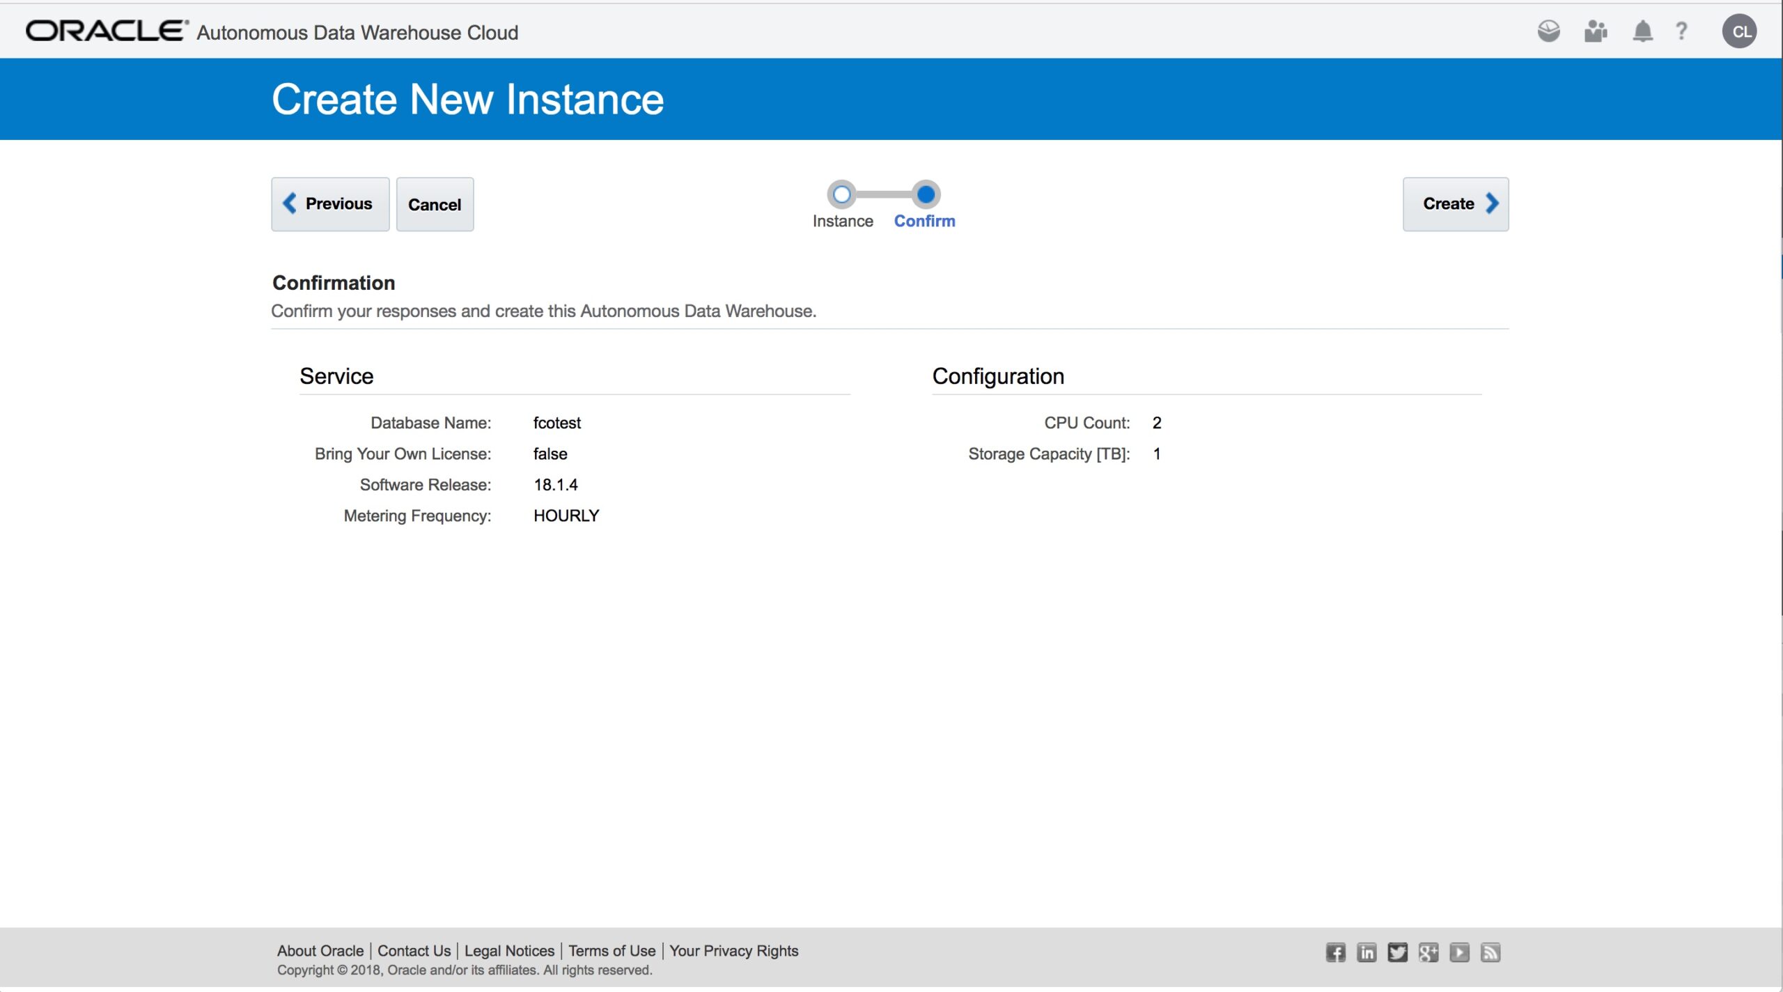Select the Instance wizard step circle

pos(842,194)
